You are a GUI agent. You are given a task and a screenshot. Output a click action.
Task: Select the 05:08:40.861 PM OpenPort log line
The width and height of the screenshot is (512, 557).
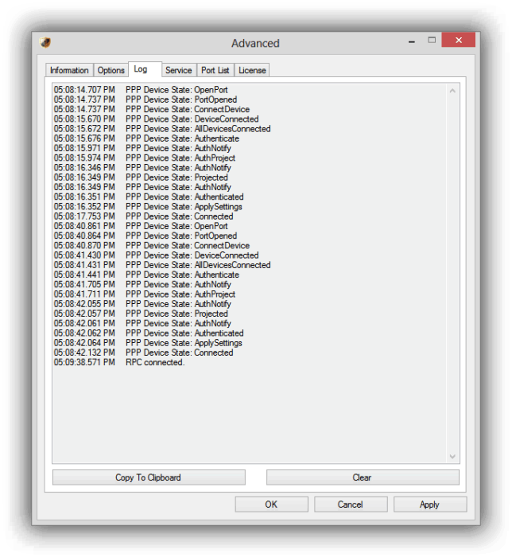point(141,226)
